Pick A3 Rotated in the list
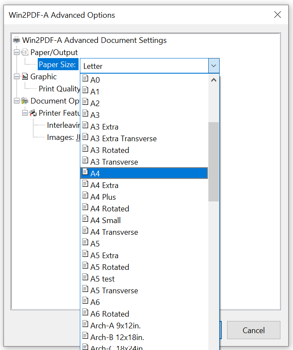The image size is (293, 350). coord(144,150)
